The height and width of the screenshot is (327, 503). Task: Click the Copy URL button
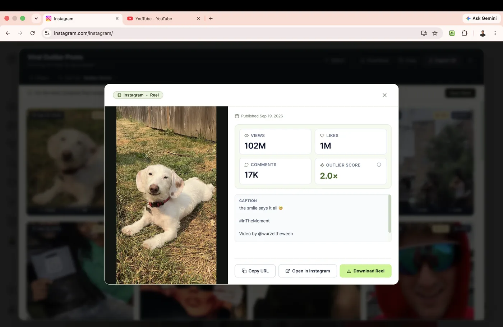tap(255, 271)
